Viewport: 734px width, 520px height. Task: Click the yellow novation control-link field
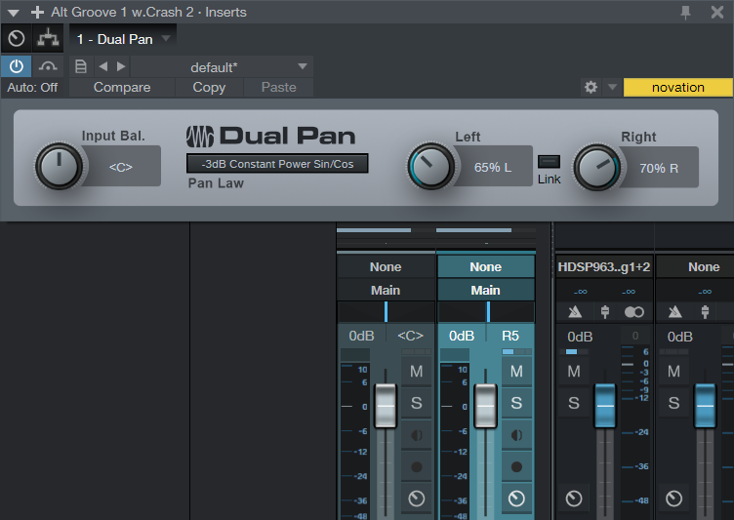click(677, 88)
